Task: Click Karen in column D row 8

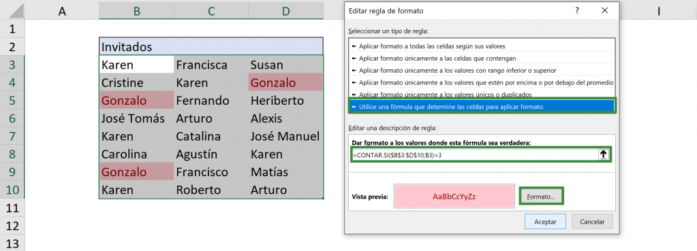Action: click(x=286, y=154)
